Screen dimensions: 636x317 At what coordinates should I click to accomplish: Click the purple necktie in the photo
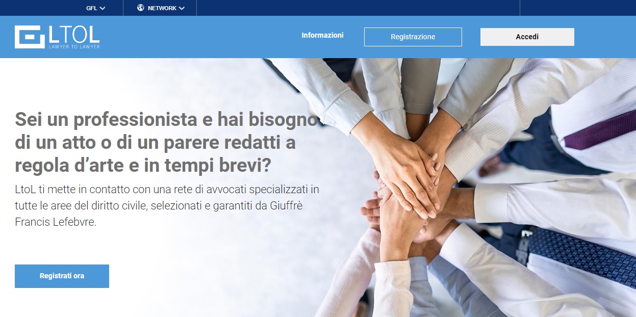pyautogui.click(x=600, y=129)
